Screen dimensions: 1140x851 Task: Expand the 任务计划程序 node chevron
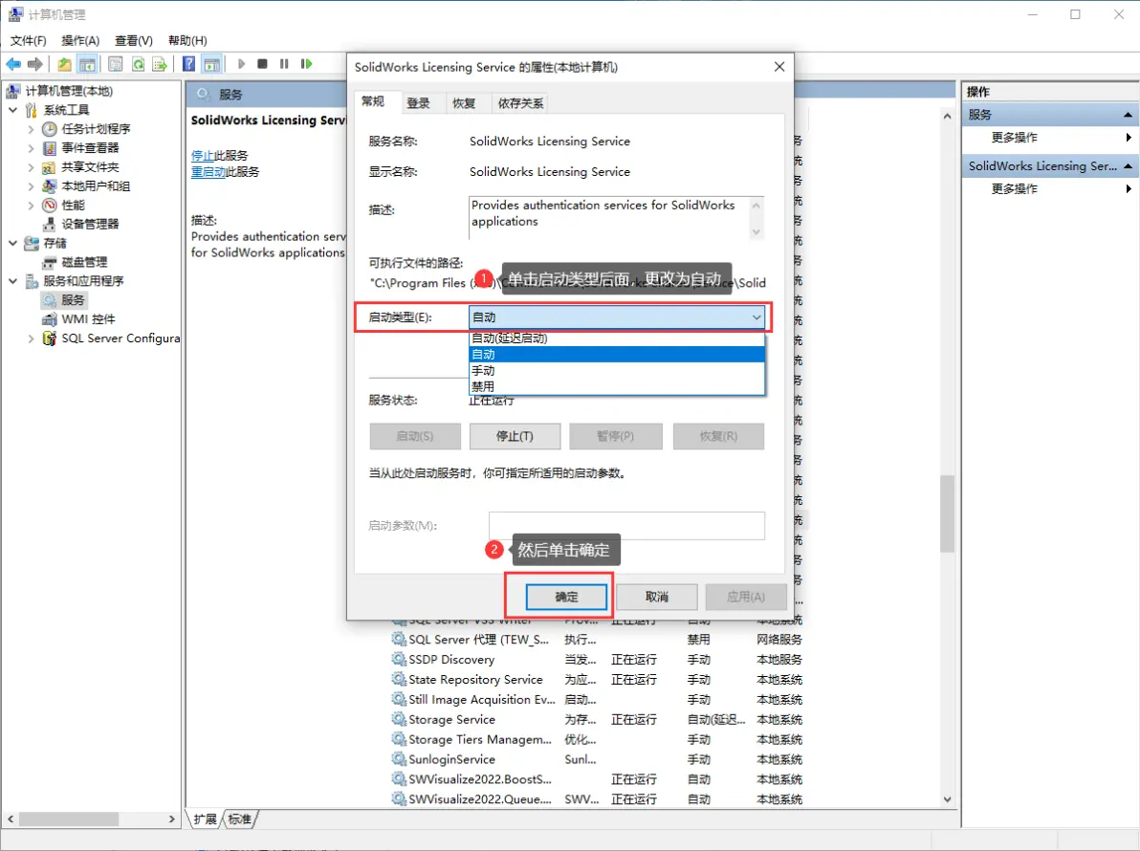point(31,129)
